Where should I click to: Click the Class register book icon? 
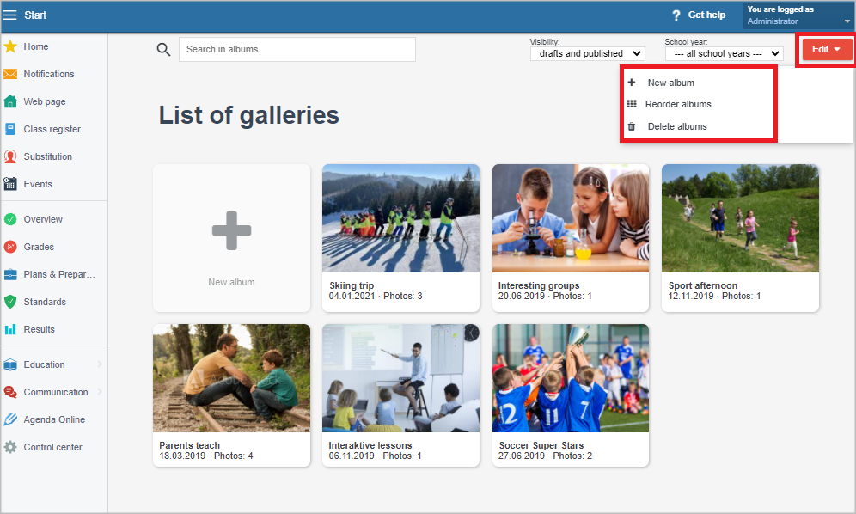click(10, 129)
